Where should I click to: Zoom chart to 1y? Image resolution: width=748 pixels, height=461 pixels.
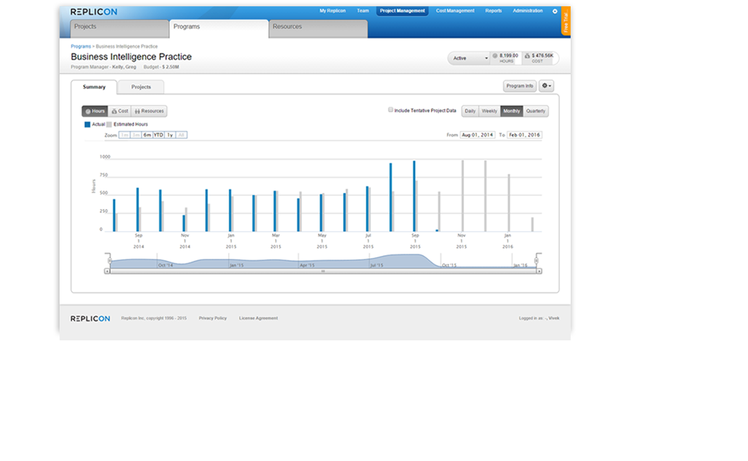tap(170, 135)
